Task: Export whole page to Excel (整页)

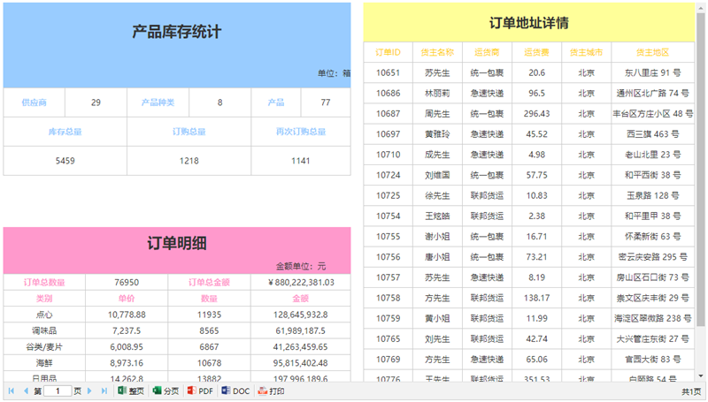Action: click(131, 391)
